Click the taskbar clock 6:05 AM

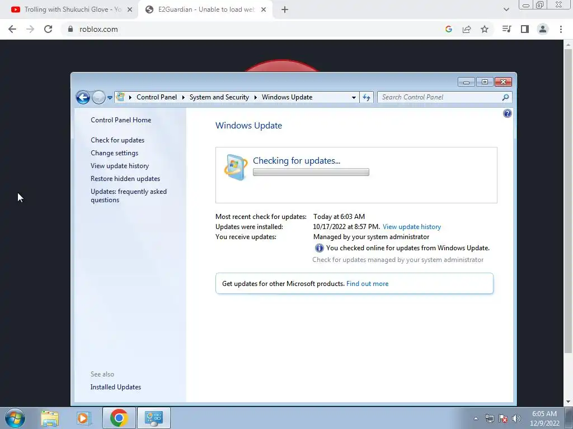coord(544,418)
